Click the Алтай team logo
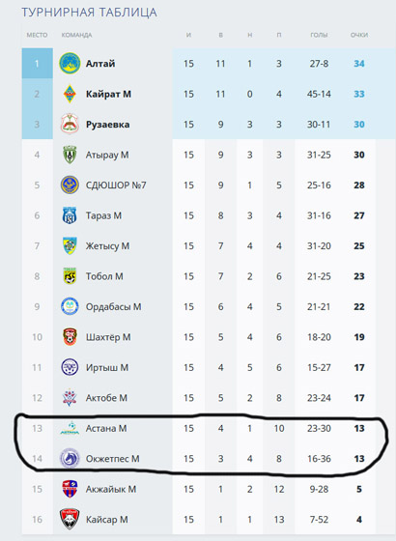The image size is (396, 541). point(70,63)
